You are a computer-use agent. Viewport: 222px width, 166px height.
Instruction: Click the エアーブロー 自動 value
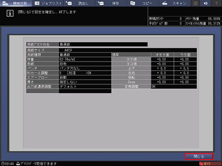pyautogui.click(x=85, y=77)
